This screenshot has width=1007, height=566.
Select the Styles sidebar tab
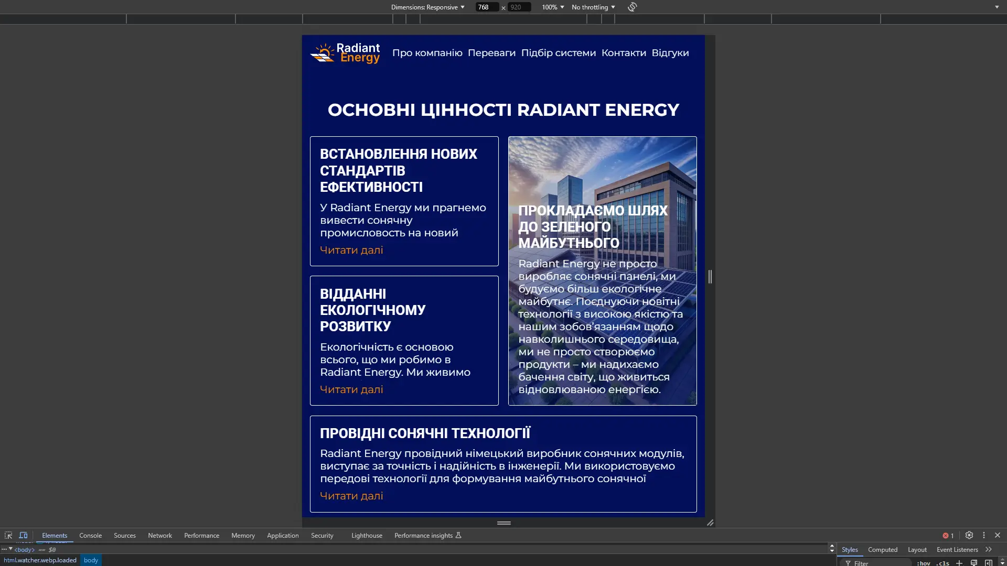coord(850,549)
